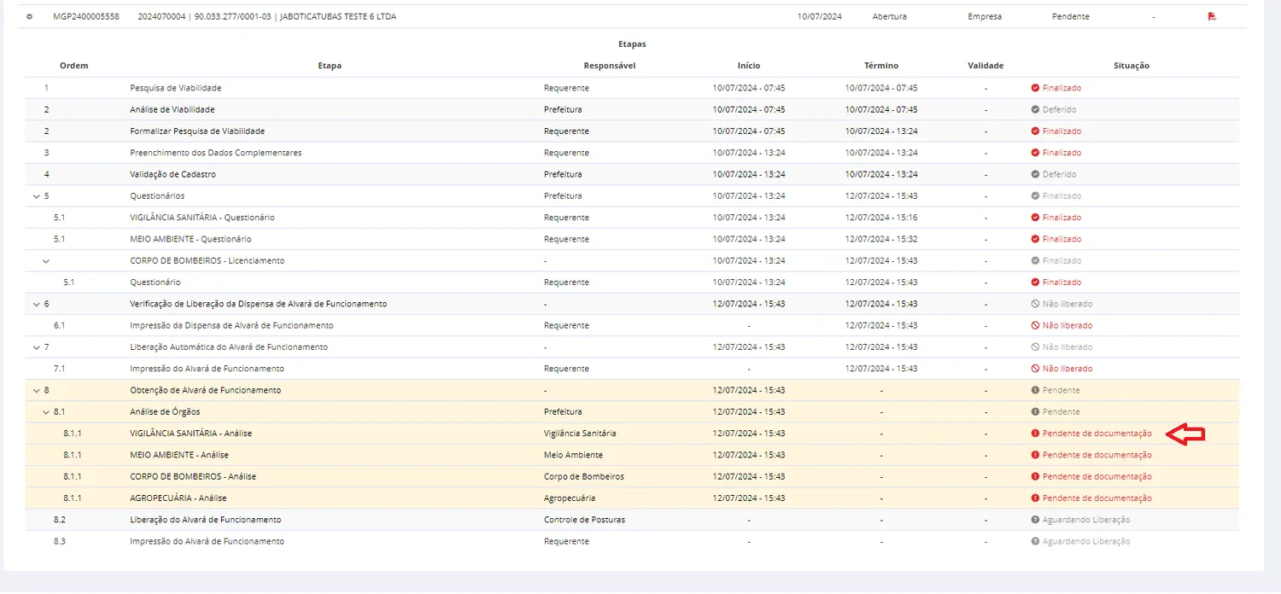Image resolution: width=1281 pixels, height=594 pixels.
Task: Click the Aguardando Liberação icon for step 8.2
Action: click(x=1035, y=520)
